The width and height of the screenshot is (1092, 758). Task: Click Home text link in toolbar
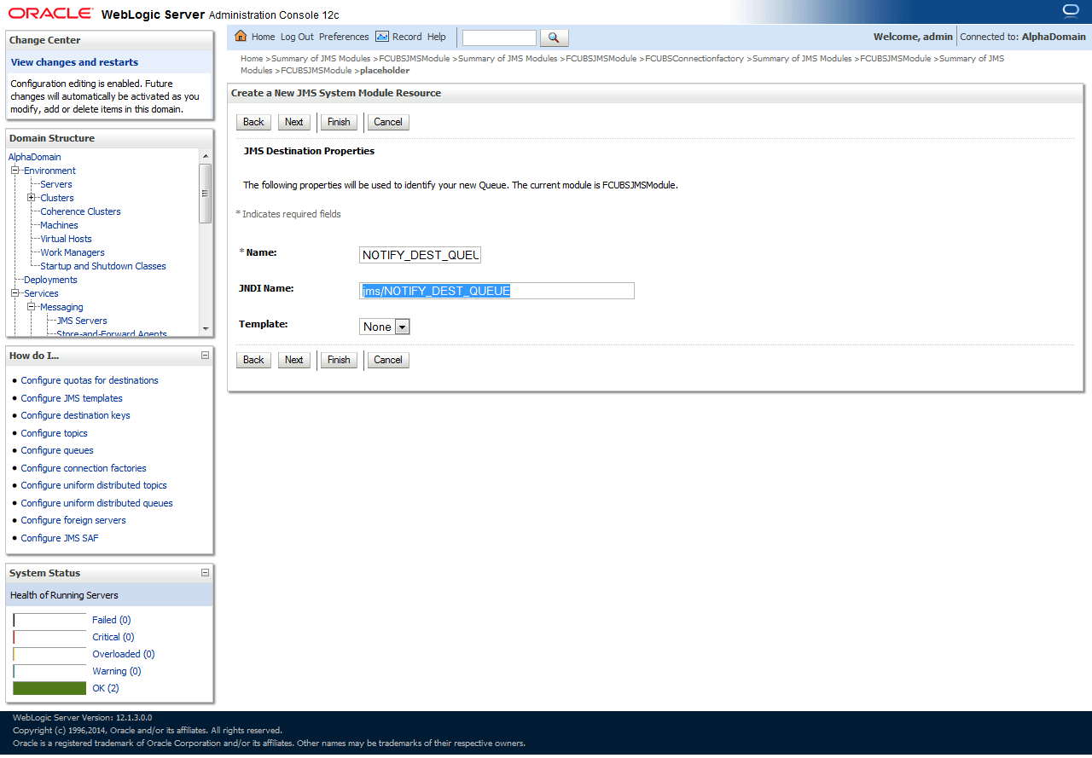[264, 37]
